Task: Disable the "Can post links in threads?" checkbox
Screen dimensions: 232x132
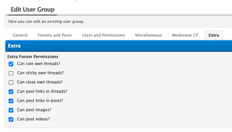Action: tap(11, 91)
